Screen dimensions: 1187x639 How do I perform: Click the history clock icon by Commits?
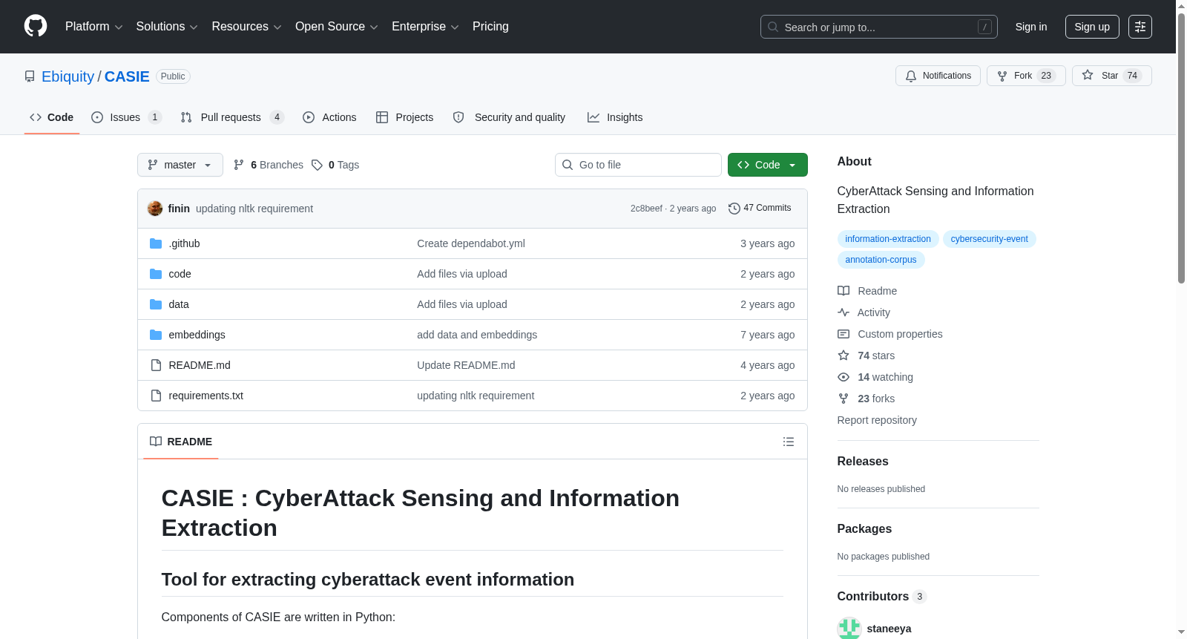734,209
